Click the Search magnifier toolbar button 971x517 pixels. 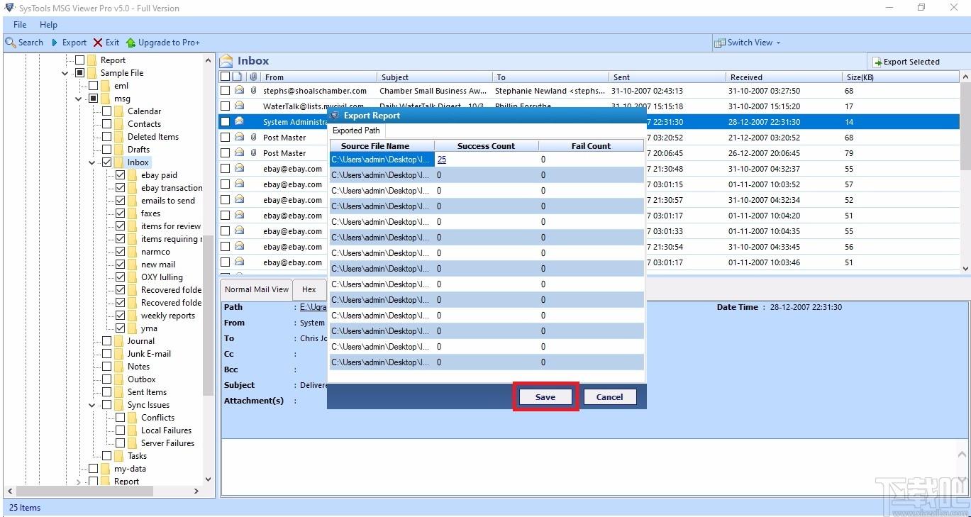pos(11,43)
